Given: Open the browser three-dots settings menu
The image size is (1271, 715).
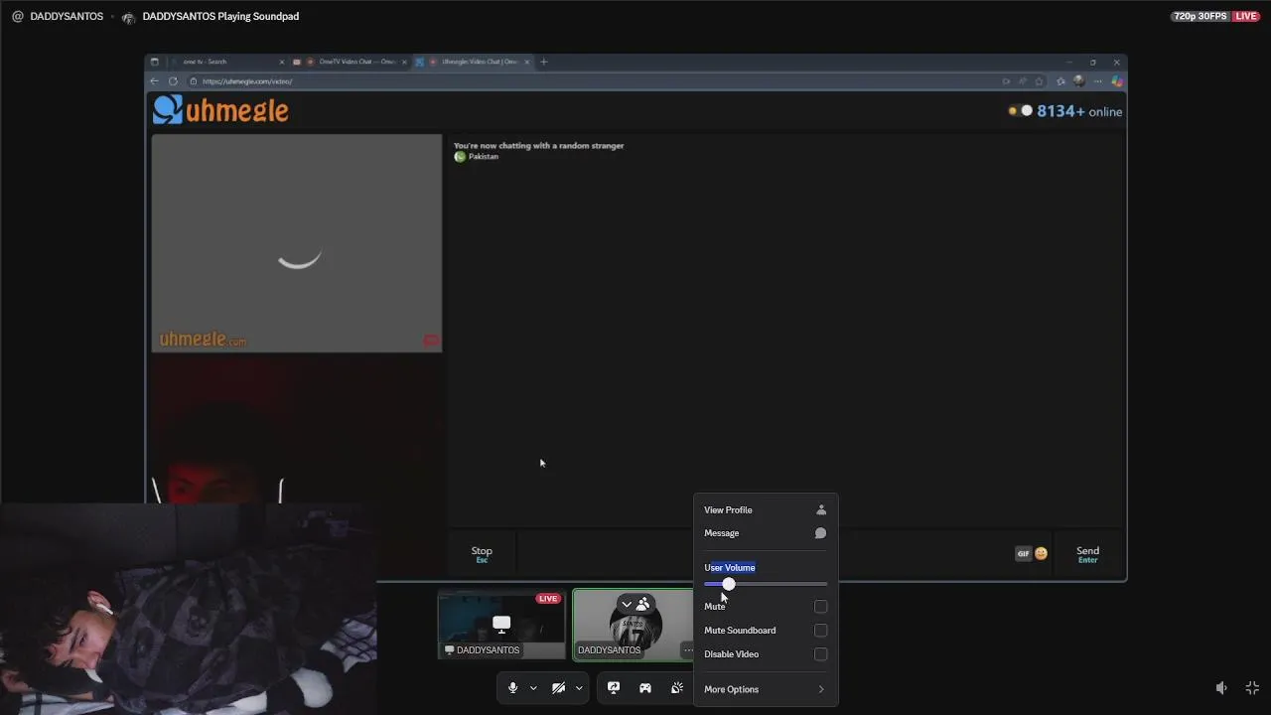Looking at the screenshot, I should pos(1097,81).
